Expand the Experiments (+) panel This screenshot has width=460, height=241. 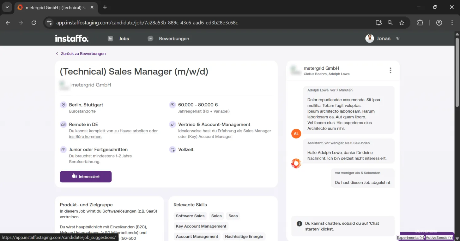(x=410, y=238)
